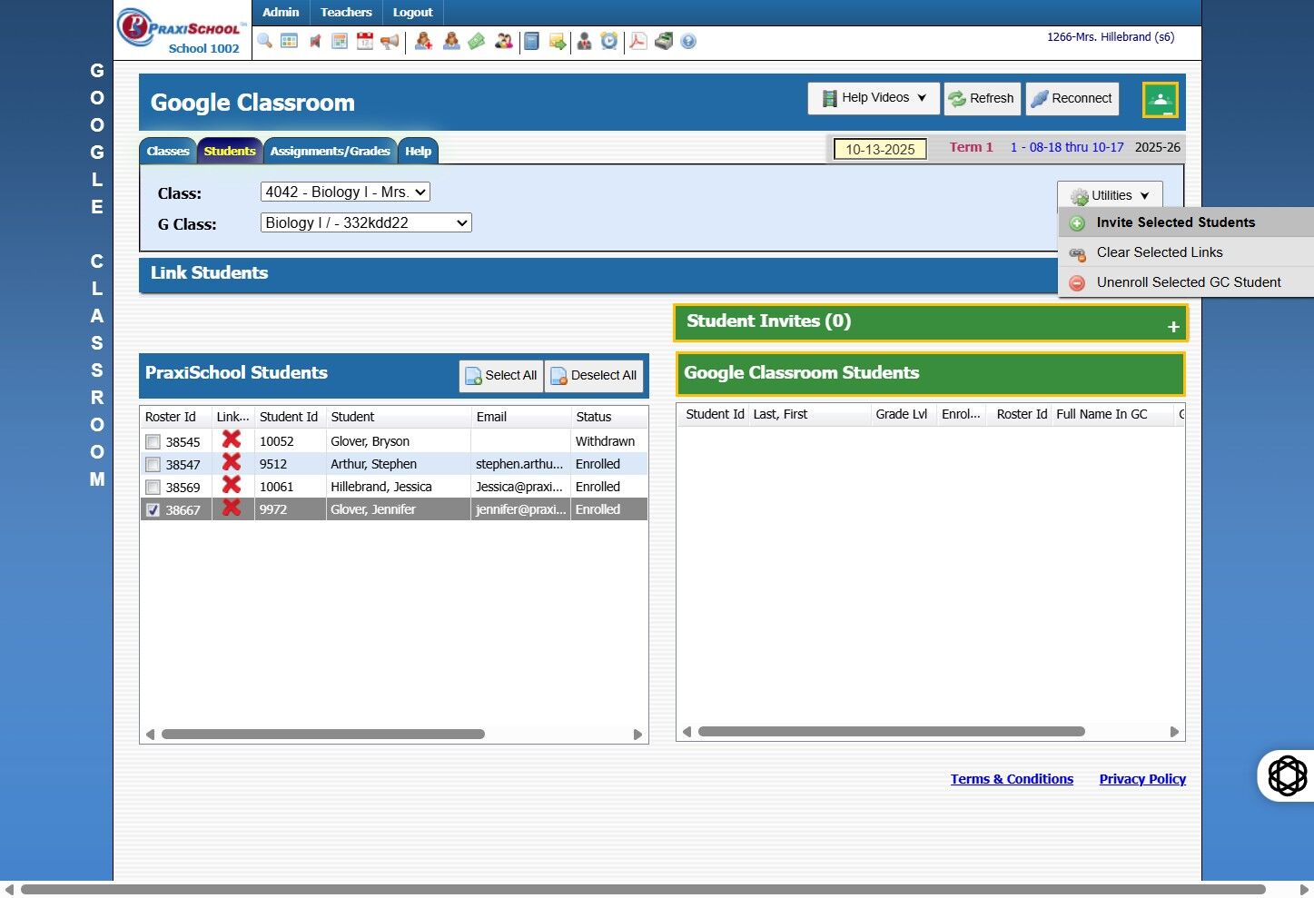
Task: Click the muted speaker toolbar icon
Action: click(315, 41)
